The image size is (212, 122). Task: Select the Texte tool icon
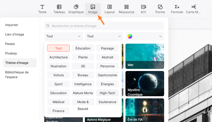pyautogui.click(x=42, y=7)
